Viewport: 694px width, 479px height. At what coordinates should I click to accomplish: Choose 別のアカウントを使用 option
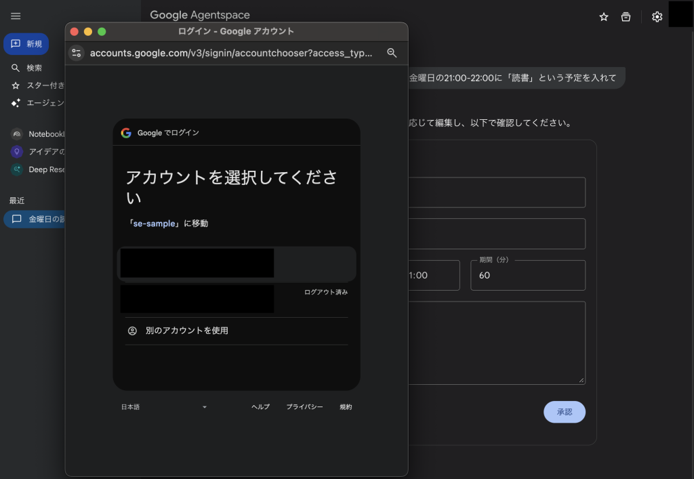tap(187, 331)
